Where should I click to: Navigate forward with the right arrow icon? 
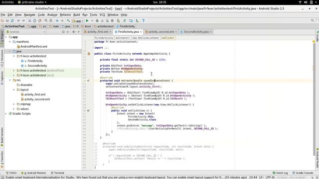(x=62, y=21)
